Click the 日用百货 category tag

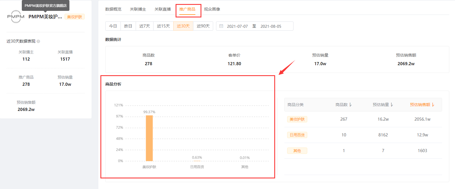(x=297, y=135)
